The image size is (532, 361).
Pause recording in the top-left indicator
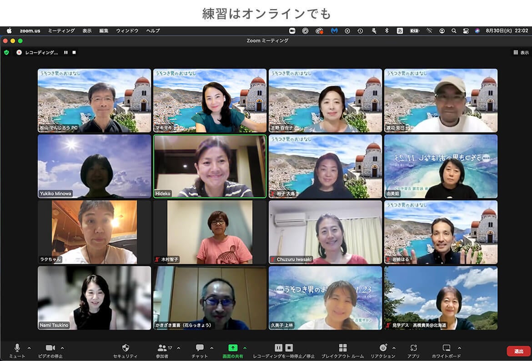pyautogui.click(x=66, y=53)
